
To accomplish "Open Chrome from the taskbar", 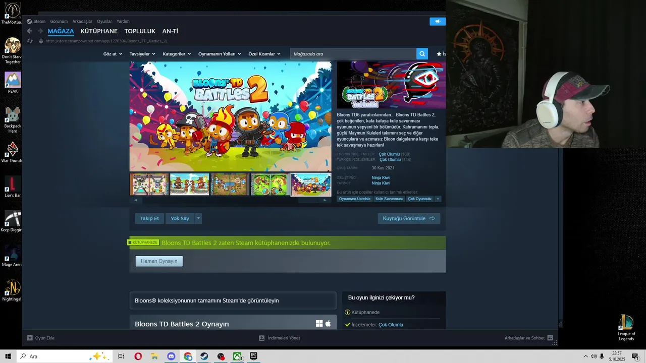I will pyautogui.click(x=188, y=356).
